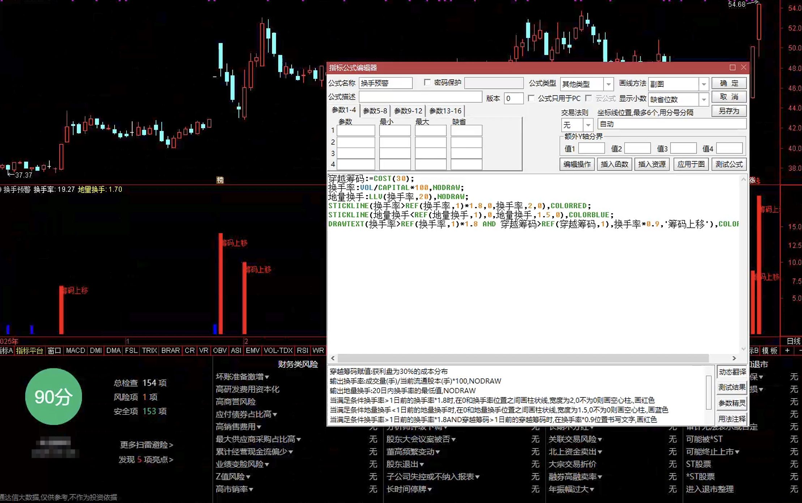Select the MACD indicator tab
The image size is (802, 503).
pyautogui.click(x=76, y=351)
